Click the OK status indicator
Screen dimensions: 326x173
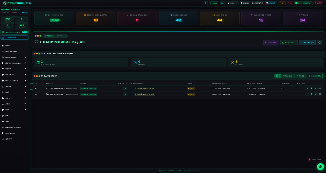tap(223, 3)
